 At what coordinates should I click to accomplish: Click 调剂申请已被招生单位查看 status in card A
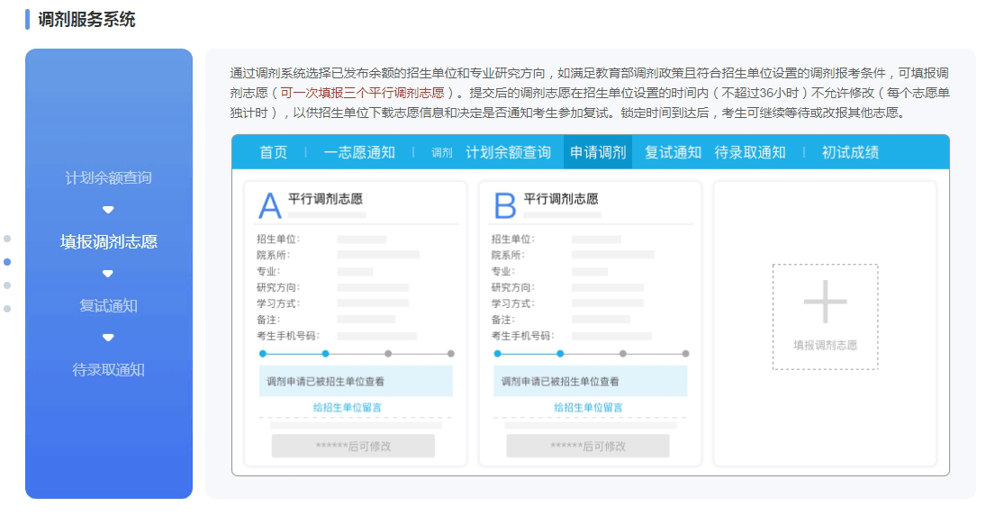(356, 381)
